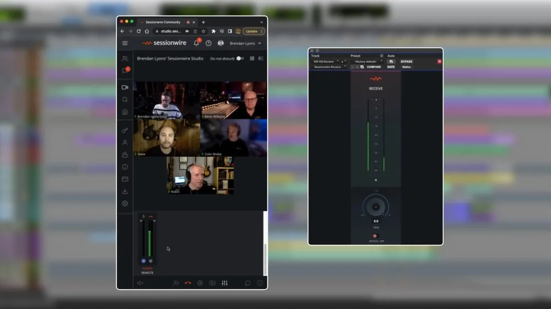Open the search icon in the sidebar
The image size is (551, 309).
[125, 100]
